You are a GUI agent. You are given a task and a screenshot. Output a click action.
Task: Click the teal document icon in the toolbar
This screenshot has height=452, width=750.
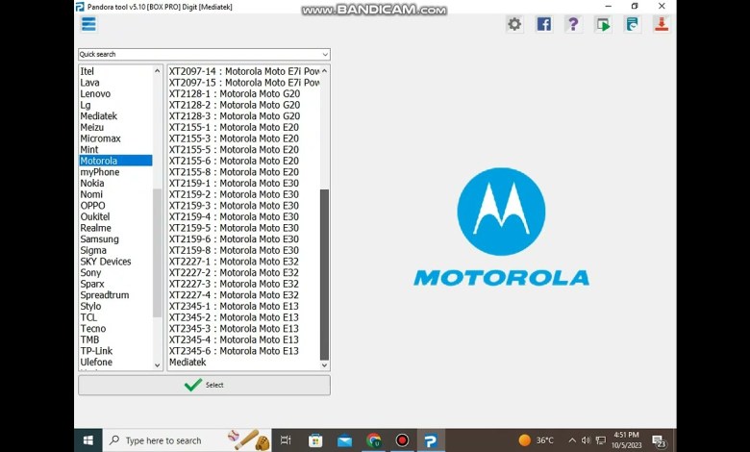tap(632, 24)
